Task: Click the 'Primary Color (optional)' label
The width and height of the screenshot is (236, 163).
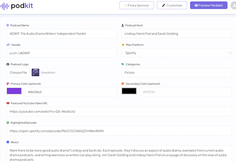Action: [x=26, y=84]
